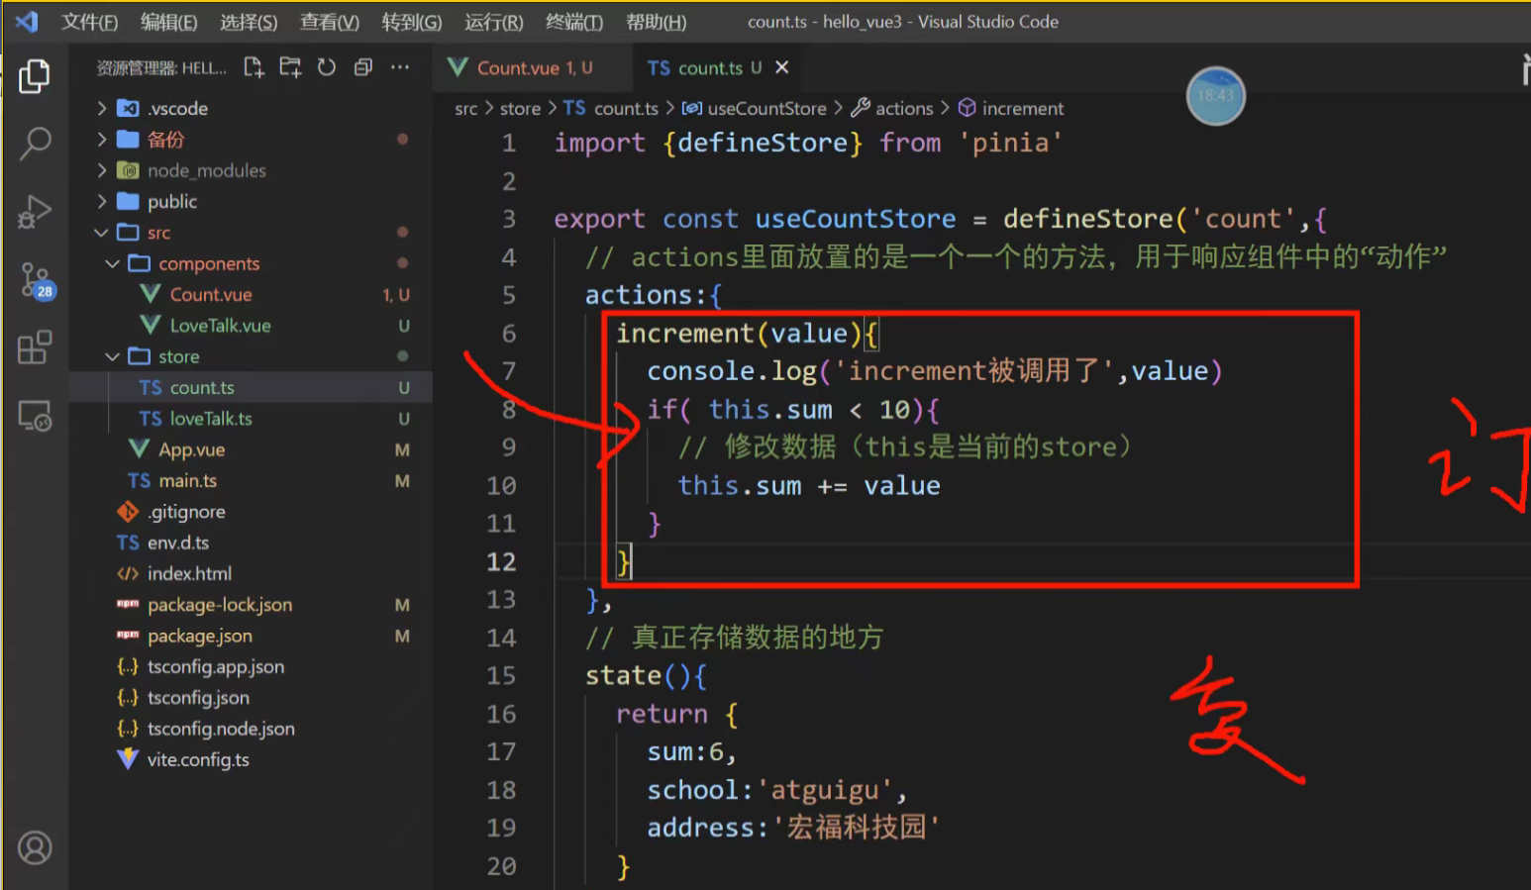Viewport: 1531px width, 890px height.
Task: Click the round 18:43 timer overlay
Action: click(x=1215, y=96)
